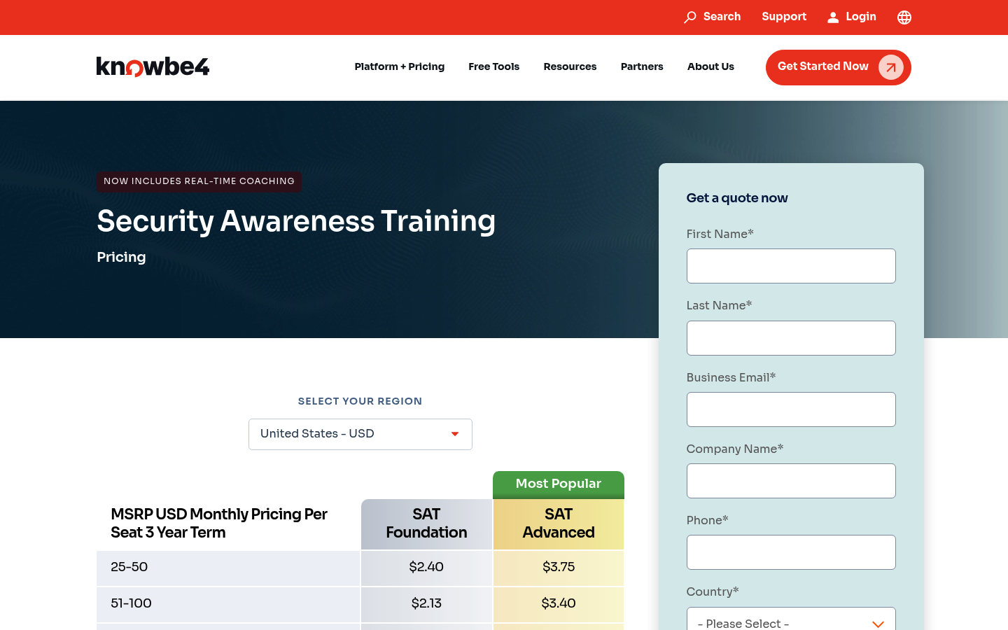Click the MSRP USD Monthly Pricing heading
This screenshot has width=1008, height=630.
coord(219,524)
